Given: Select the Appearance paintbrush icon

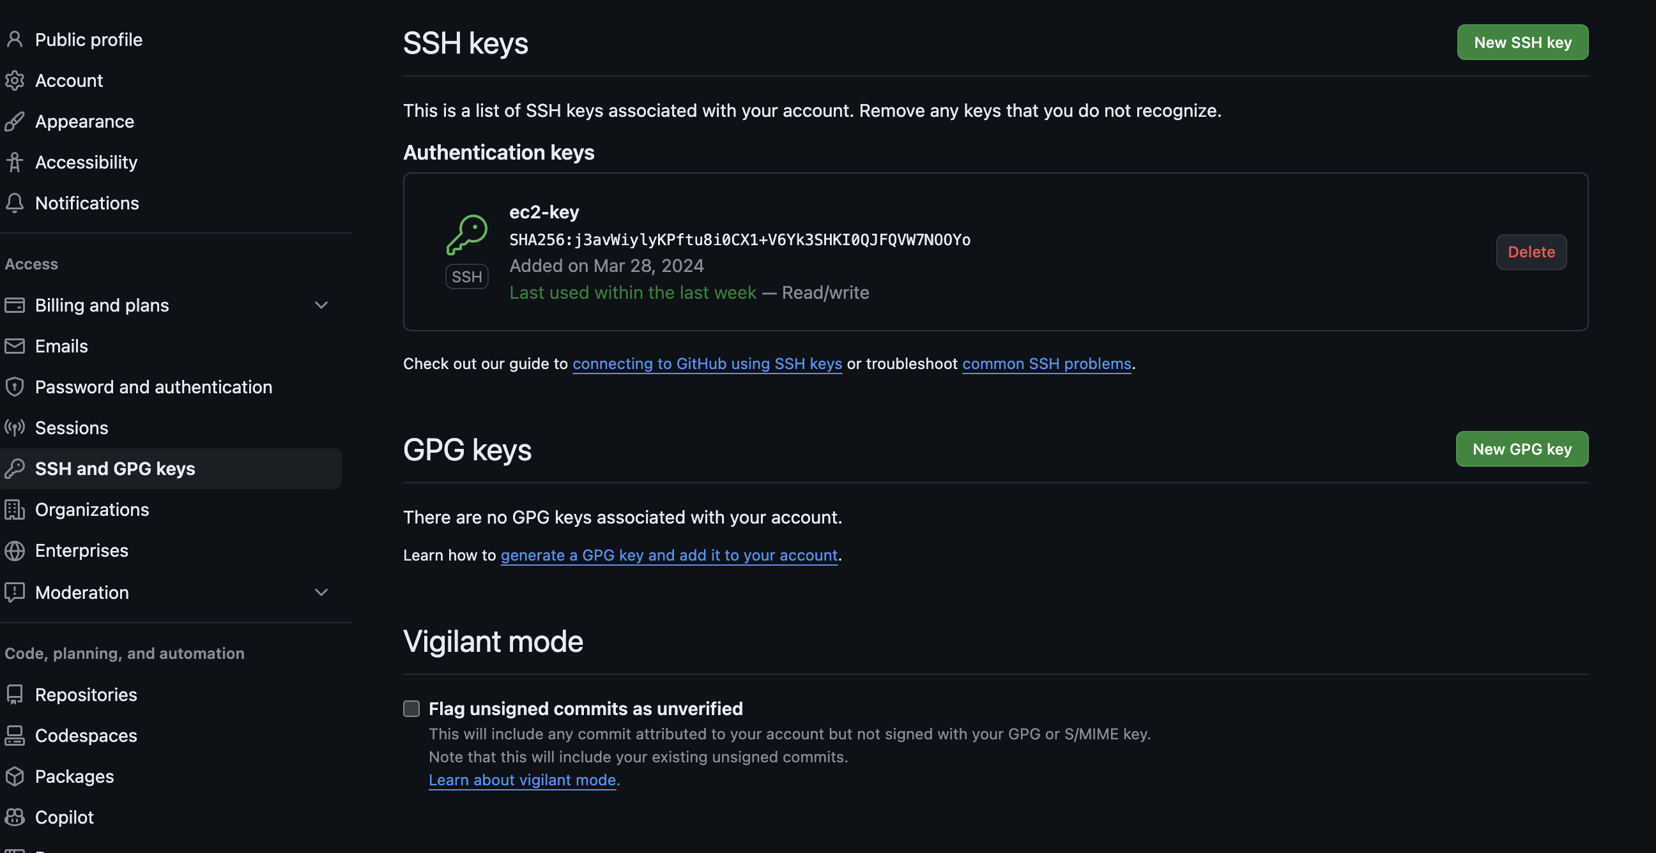Looking at the screenshot, I should (15, 121).
